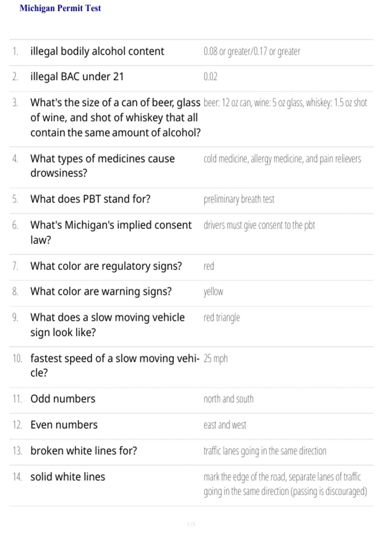Screen dimensions: 382x542
Task: Select the beer, wine, whiskey size question
Action: 115,117
